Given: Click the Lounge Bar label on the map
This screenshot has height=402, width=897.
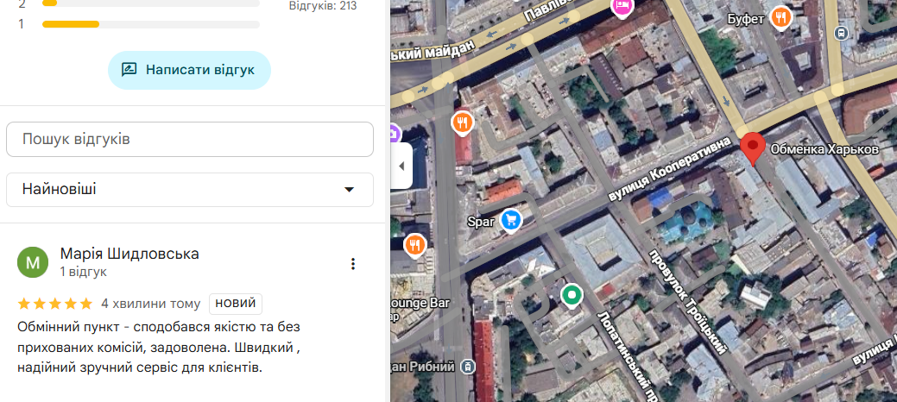Looking at the screenshot, I should pos(420,303).
